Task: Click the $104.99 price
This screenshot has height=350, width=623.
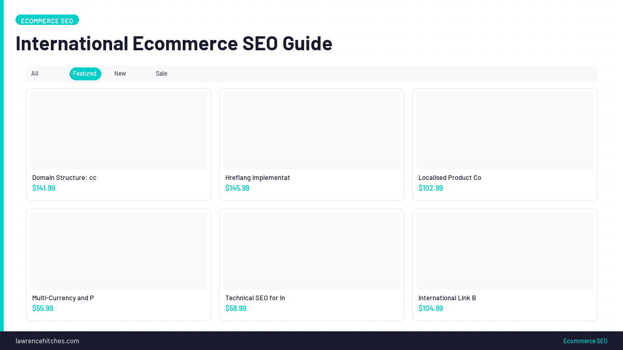Action: pyautogui.click(x=430, y=309)
